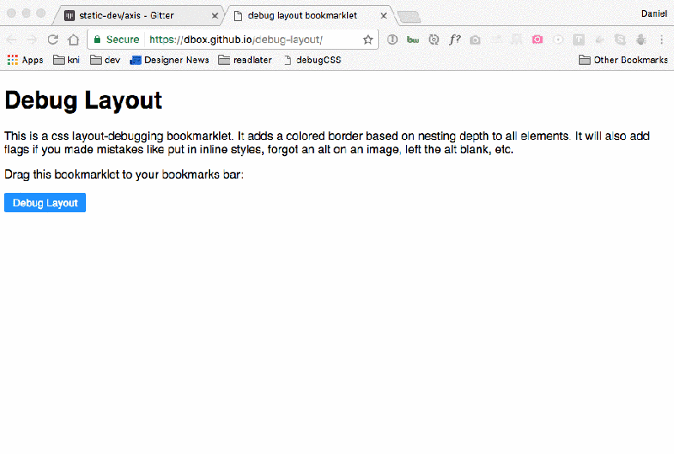
Task: Click the faded circle dot extension icon
Action: (x=558, y=40)
